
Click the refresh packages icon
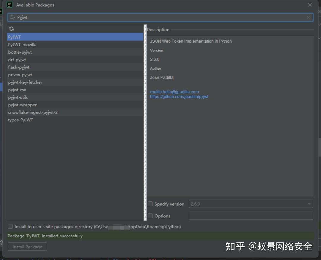pos(11,28)
